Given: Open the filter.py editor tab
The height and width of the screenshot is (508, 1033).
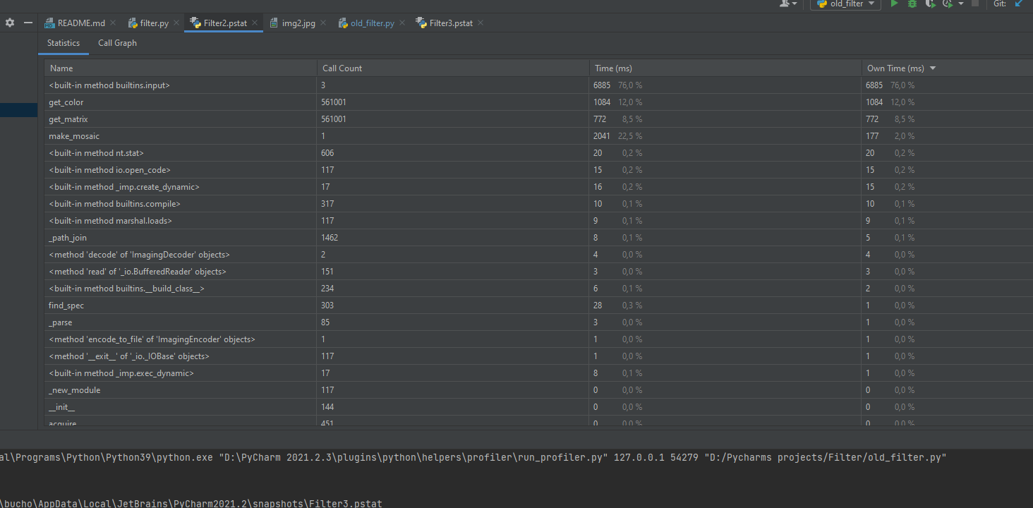Looking at the screenshot, I should pos(154,23).
